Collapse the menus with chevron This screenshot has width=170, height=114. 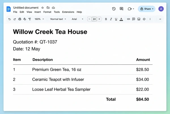point(160,19)
